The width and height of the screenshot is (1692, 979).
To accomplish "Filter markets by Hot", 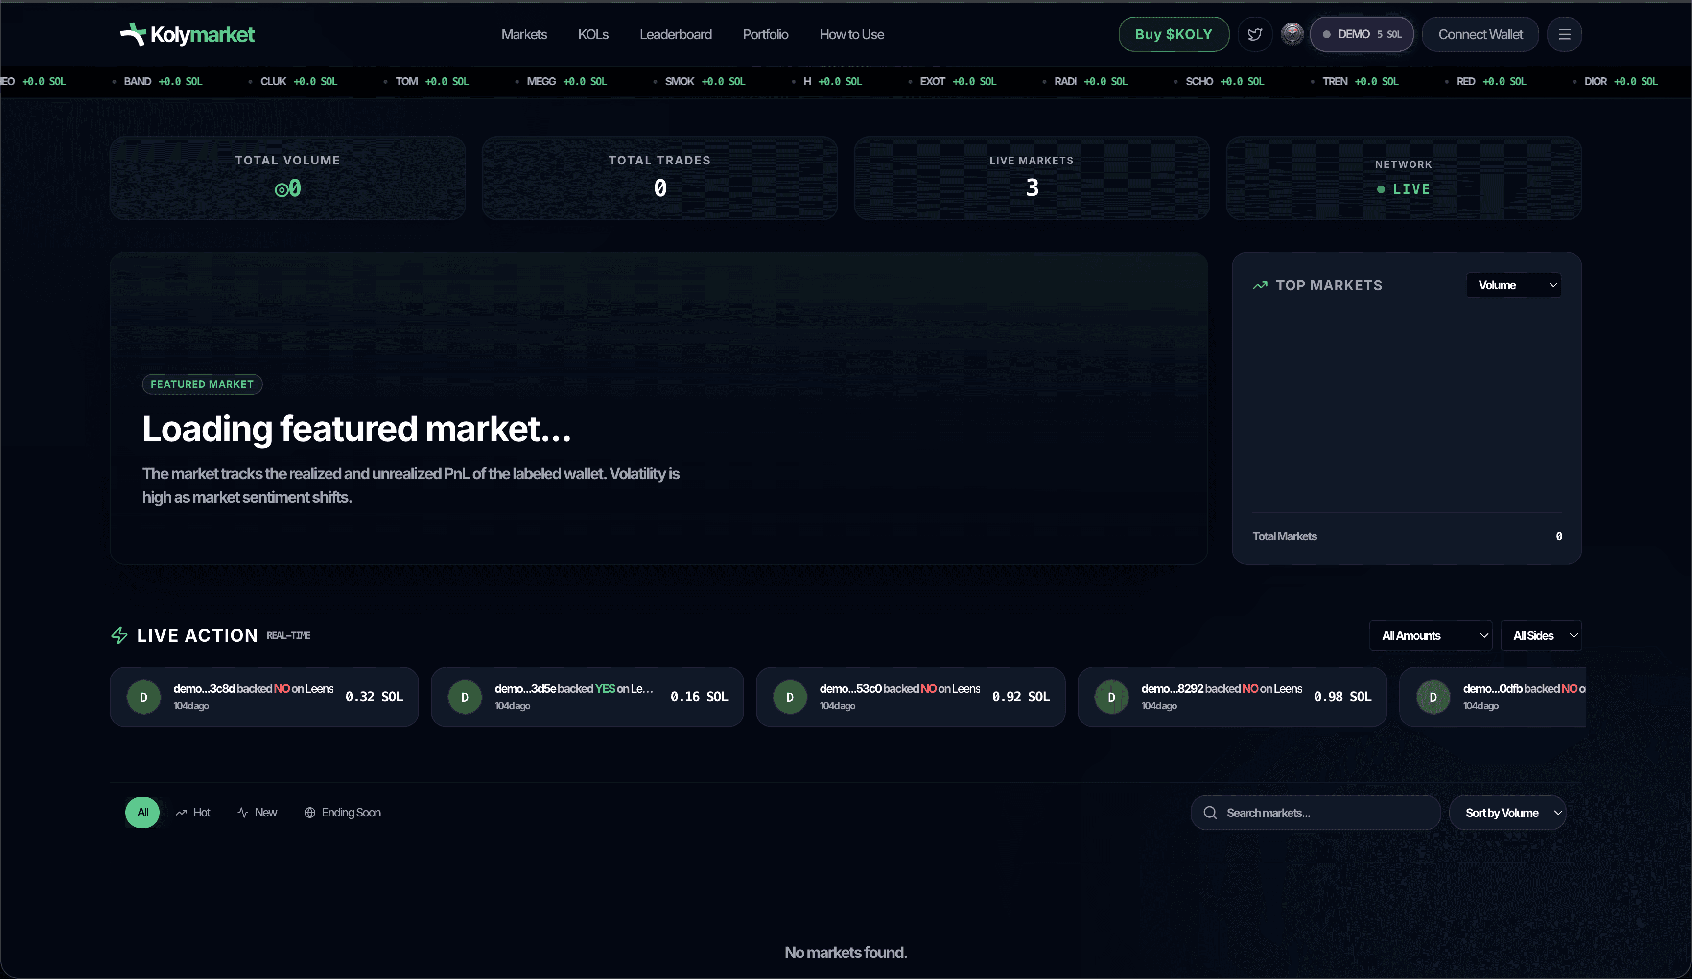I will [x=193, y=813].
